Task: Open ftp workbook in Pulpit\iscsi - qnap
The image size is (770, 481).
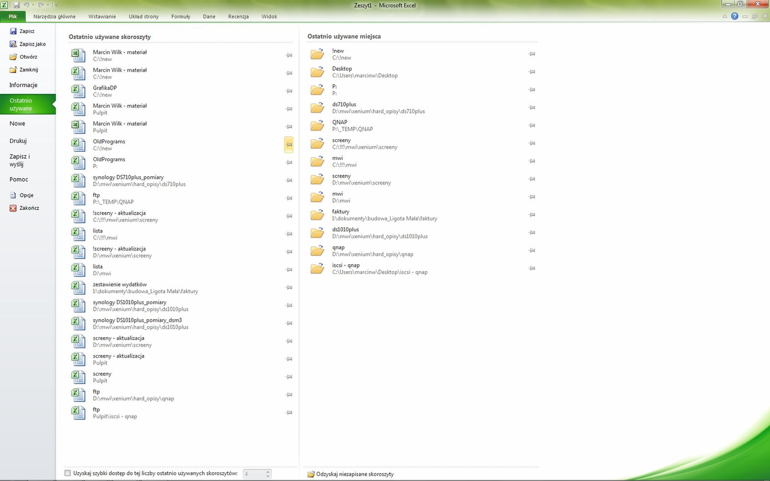Action: point(181,413)
